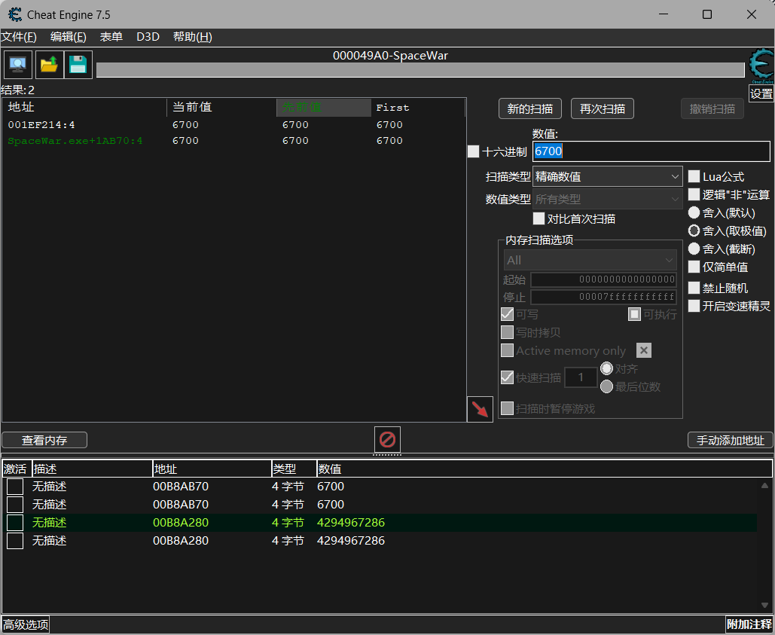This screenshot has height=635, width=775.
Task: Click the Cheat Engine logo icon
Action: pyautogui.click(x=761, y=66)
